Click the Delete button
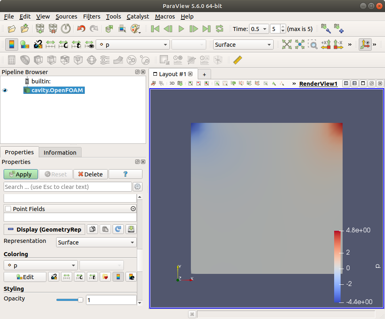The width and height of the screenshot is (385, 319). coord(90,174)
